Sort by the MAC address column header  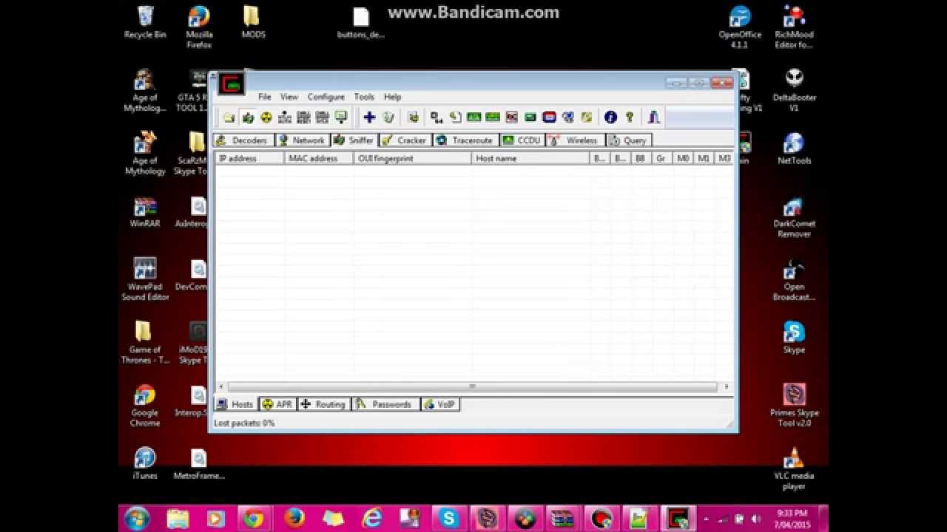pos(319,158)
